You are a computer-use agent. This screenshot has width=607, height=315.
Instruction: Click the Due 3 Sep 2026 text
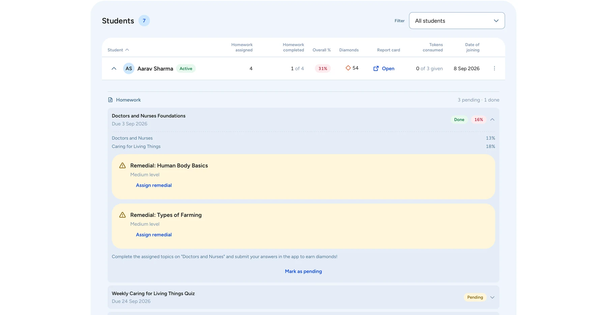[129, 124]
